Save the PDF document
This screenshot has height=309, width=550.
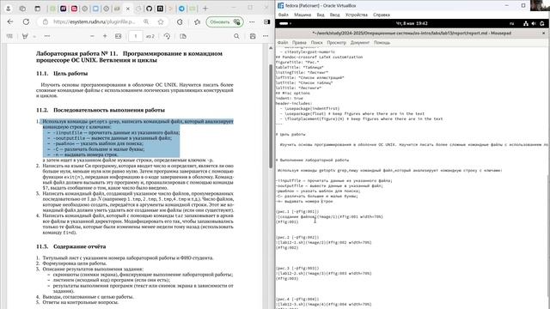click(x=253, y=36)
